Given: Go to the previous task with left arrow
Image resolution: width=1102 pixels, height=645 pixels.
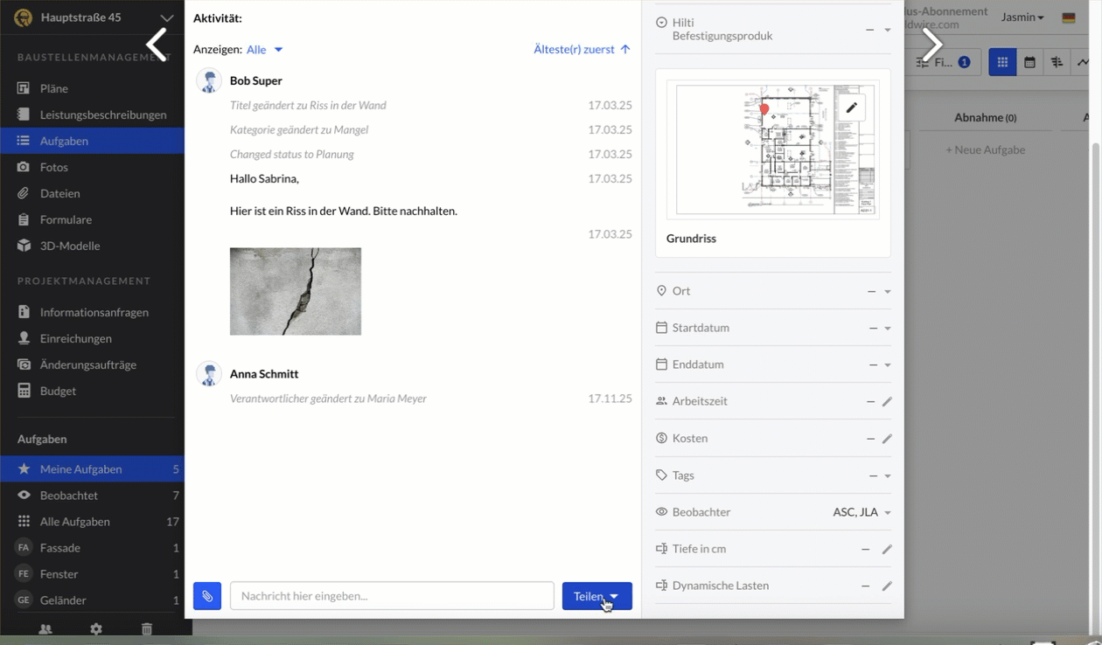Looking at the screenshot, I should (157, 45).
